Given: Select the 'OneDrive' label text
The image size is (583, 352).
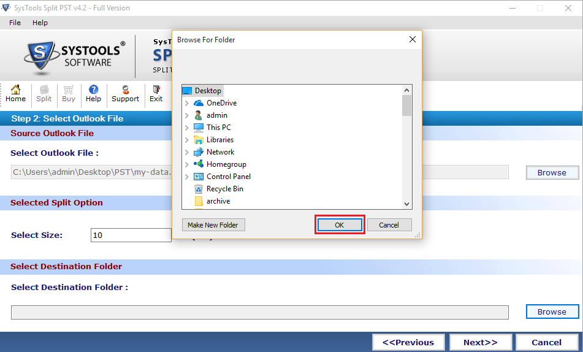Looking at the screenshot, I should (x=221, y=103).
